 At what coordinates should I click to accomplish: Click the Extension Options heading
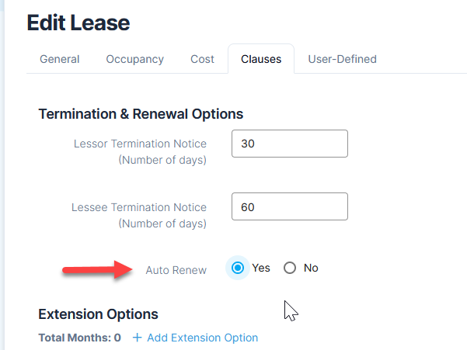[98, 314]
